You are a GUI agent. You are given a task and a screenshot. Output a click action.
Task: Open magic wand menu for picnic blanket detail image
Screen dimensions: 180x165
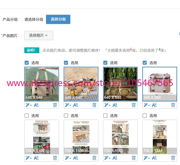(x=68, y=158)
